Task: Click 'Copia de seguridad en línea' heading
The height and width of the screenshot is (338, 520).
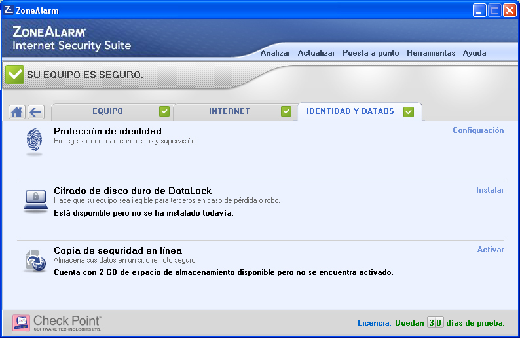Action: point(118,250)
